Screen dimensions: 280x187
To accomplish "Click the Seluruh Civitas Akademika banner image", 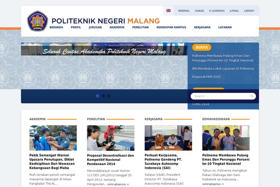I will (x=104, y=49).
